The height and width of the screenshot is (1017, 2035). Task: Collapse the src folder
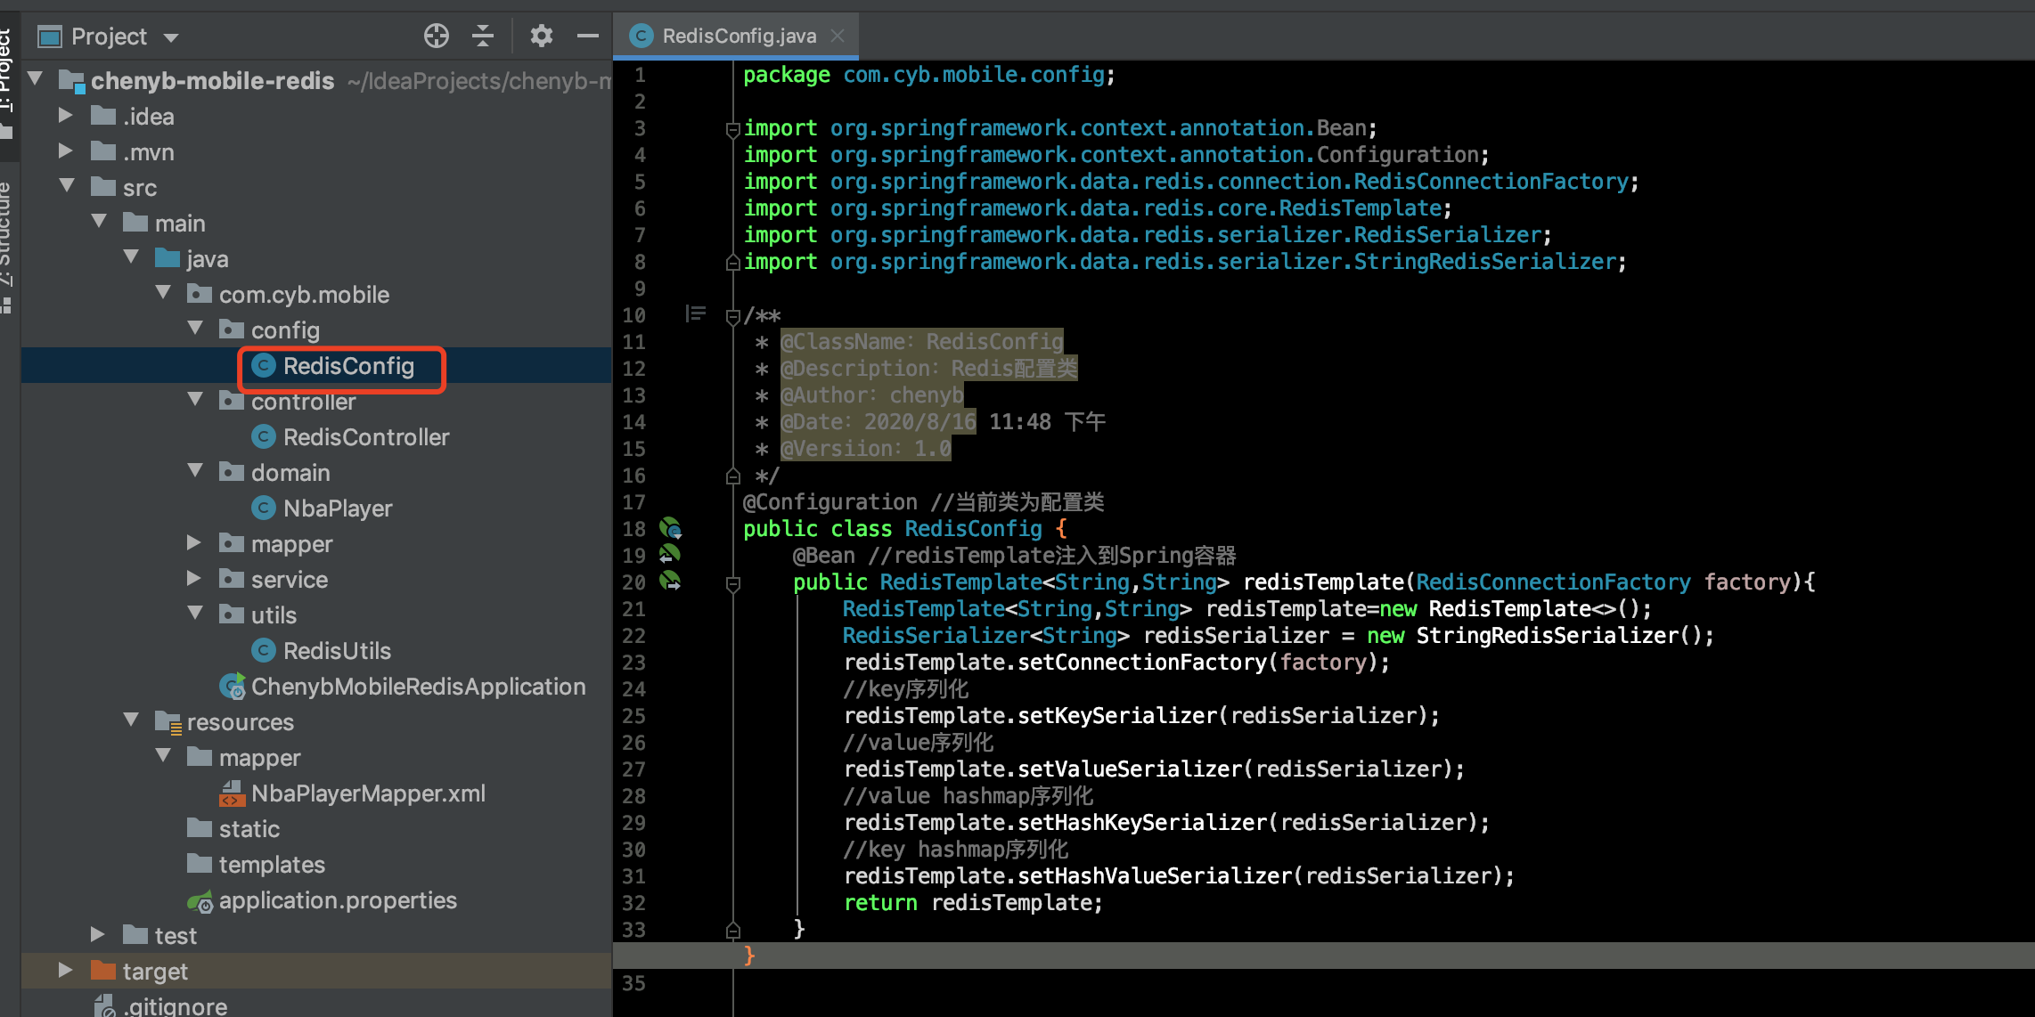tap(67, 185)
